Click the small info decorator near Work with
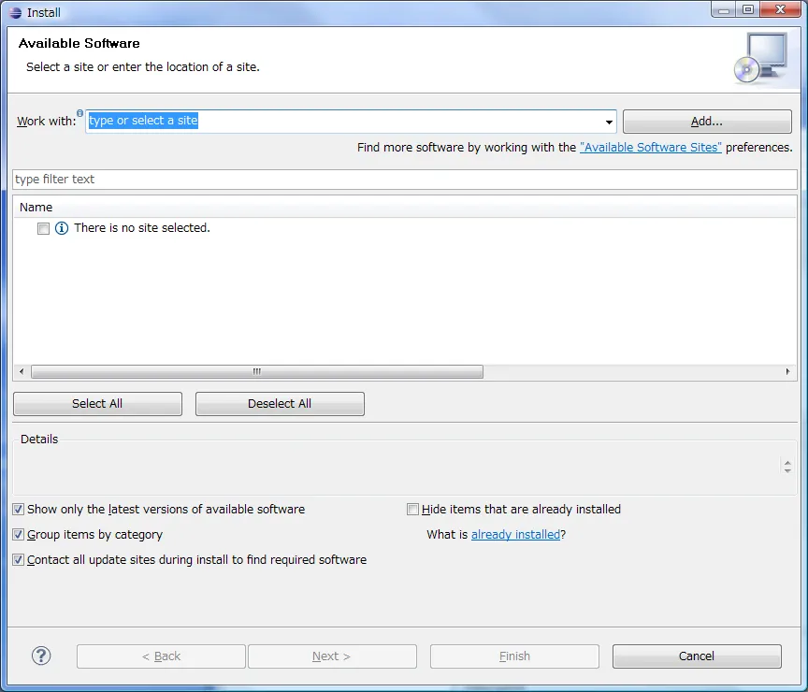The height and width of the screenshot is (692, 808). coord(79,113)
